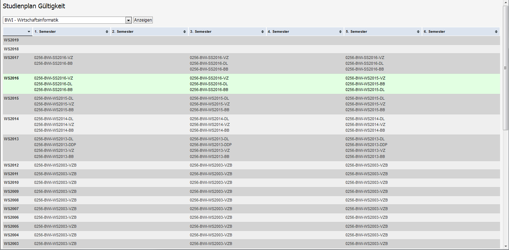Click the sort arrows on 1. Semester column
This screenshot has height=250, width=509.
107,32
